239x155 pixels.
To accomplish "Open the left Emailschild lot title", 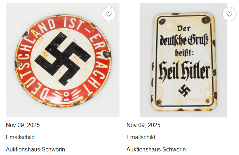I will point(20,137).
